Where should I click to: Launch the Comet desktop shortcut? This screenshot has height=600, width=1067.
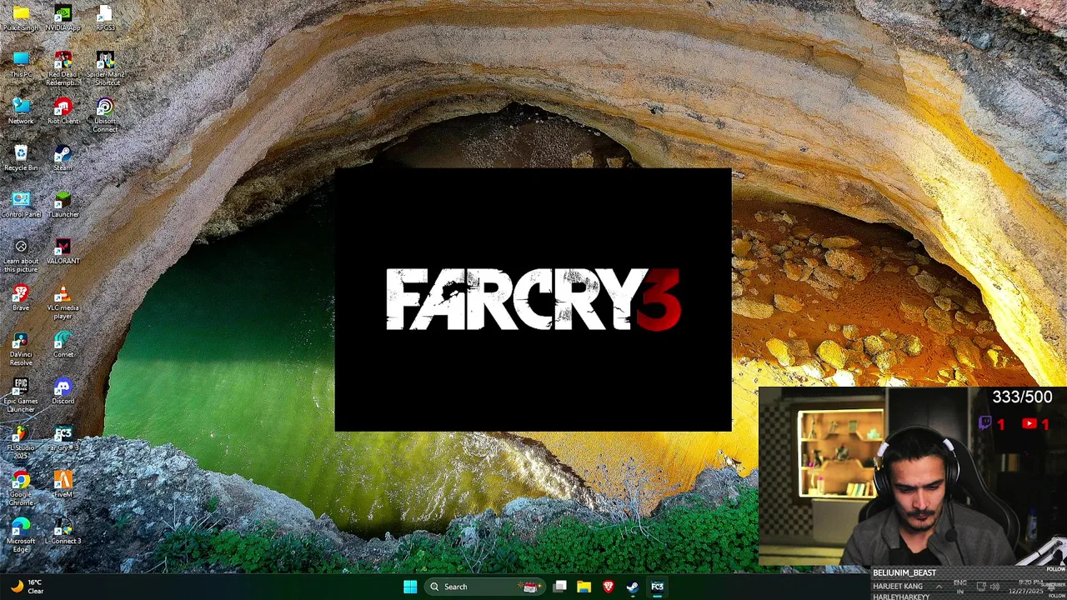pyautogui.click(x=63, y=345)
